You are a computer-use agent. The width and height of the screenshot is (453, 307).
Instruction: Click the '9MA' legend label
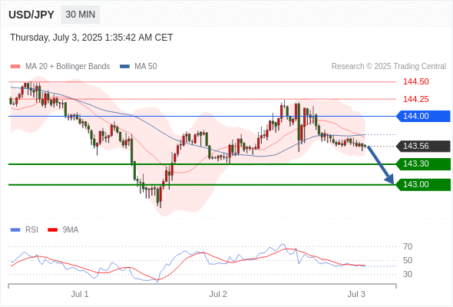click(71, 230)
